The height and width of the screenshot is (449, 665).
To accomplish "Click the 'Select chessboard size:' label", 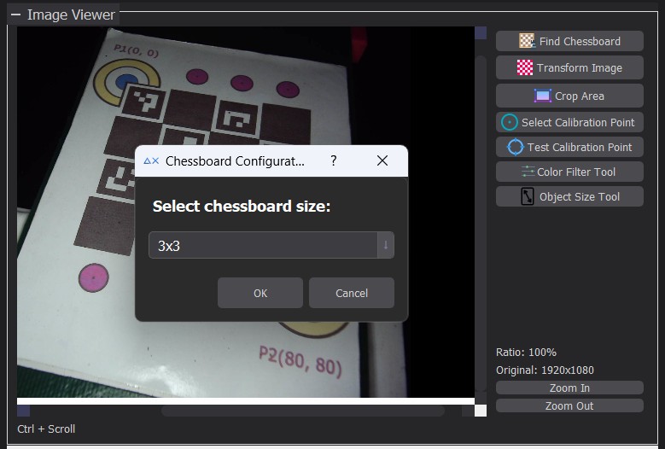I will click(x=242, y=207).
